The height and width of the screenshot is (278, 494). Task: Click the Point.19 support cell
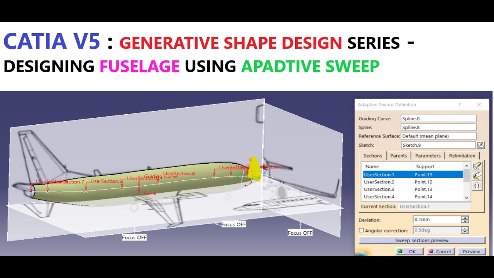tap(423, 175)
